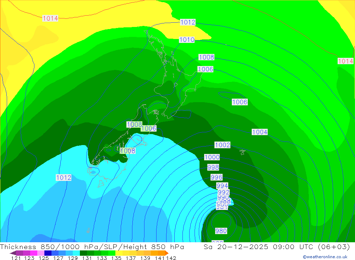Viewport: 355px width, 260px height.
Task: Select the darkest green legend swatch
Action: coord(83,253)
